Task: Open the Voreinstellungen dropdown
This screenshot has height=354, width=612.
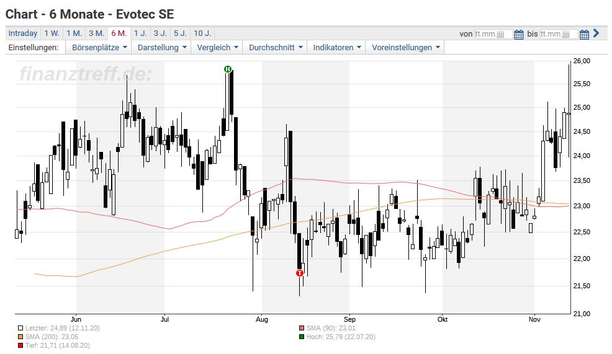Action: pos(405,47)
